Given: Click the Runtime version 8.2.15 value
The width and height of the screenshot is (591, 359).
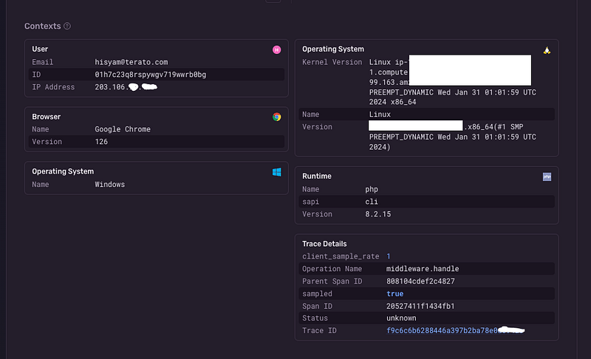Looking at the screenshot, I should pyautogui.click(x=378, y=214).
